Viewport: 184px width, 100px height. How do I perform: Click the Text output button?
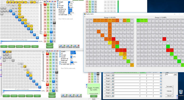(x=169, y=86)
